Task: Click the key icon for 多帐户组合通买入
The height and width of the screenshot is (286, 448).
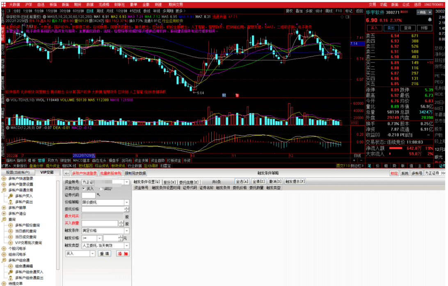Action: (x=11, y=272)
